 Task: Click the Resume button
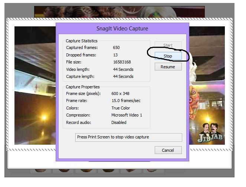coord(168,67)
